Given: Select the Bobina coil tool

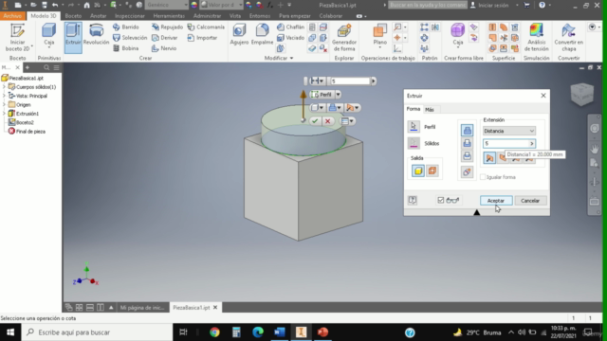Looking at the screenshot, I should point(126,48).
